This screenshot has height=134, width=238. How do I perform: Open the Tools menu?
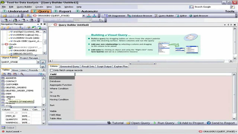coord(58,7)
